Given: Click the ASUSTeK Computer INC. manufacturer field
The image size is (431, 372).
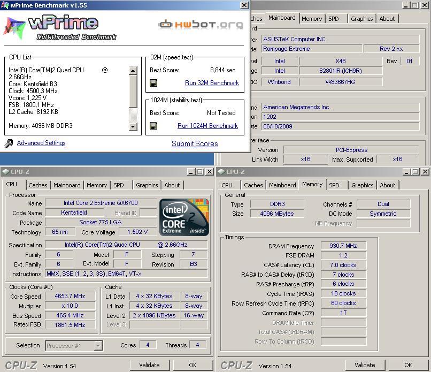Looking at the screenshot, I should [x=340, y=39].
